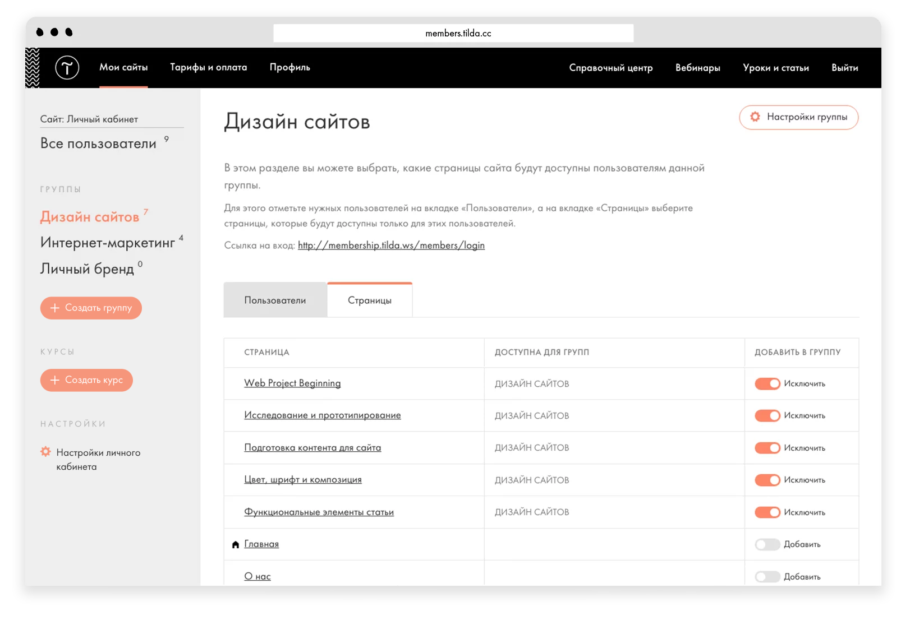The image size is (910, 625).
Task: Enable the Главная page toggle
Action: pos(767,544)
